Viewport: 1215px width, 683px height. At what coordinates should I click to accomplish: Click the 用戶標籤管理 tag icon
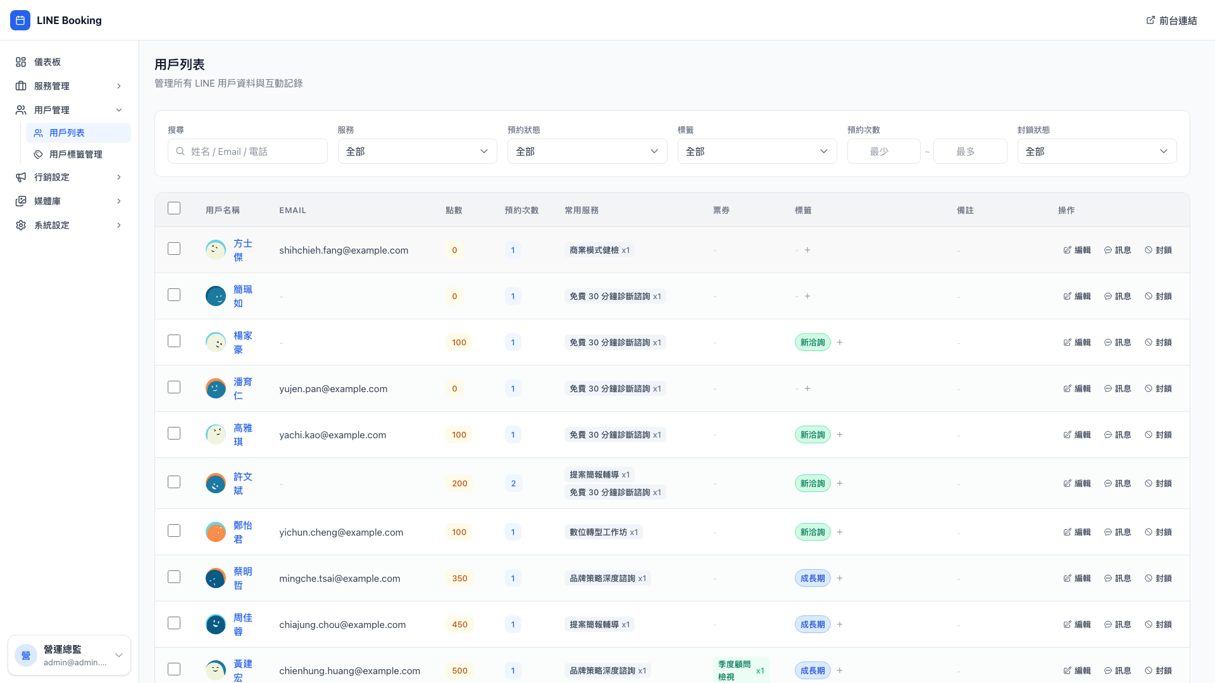click(39, 154)
